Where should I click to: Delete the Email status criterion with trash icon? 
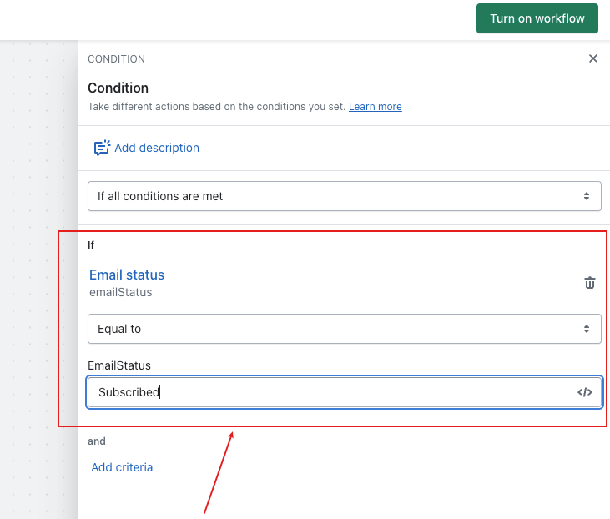point(589,283)
